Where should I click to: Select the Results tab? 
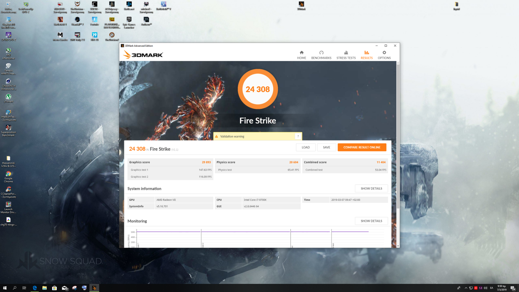[367, 55]
